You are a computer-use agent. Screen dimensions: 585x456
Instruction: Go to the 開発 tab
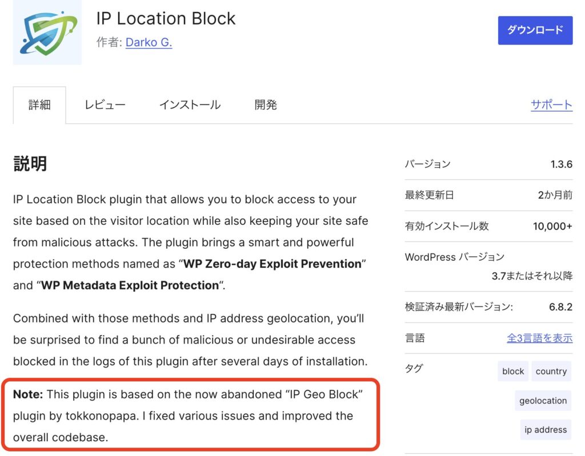click(266, 105)
